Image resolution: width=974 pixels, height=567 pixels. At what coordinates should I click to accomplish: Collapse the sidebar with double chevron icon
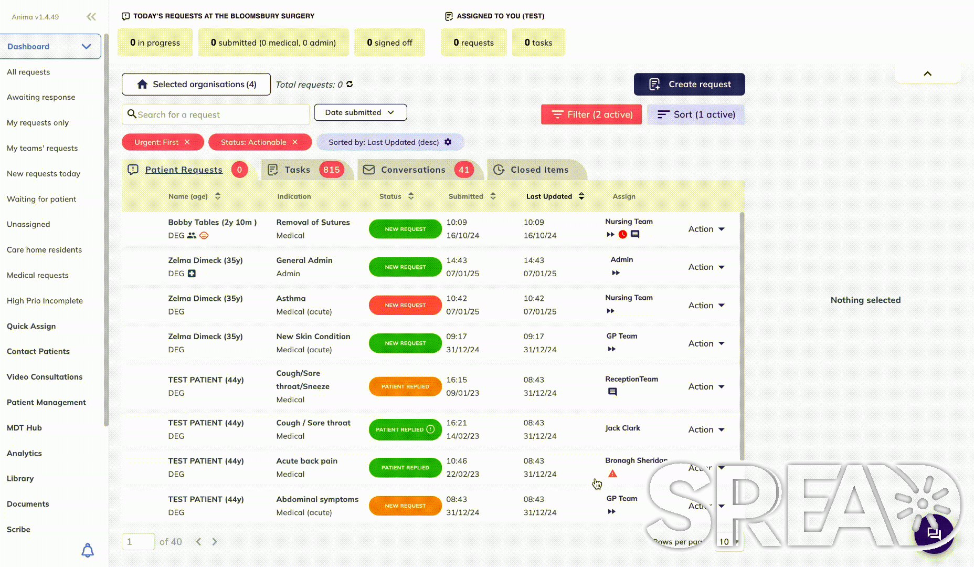pyautogui.click(x=91, y=17)
